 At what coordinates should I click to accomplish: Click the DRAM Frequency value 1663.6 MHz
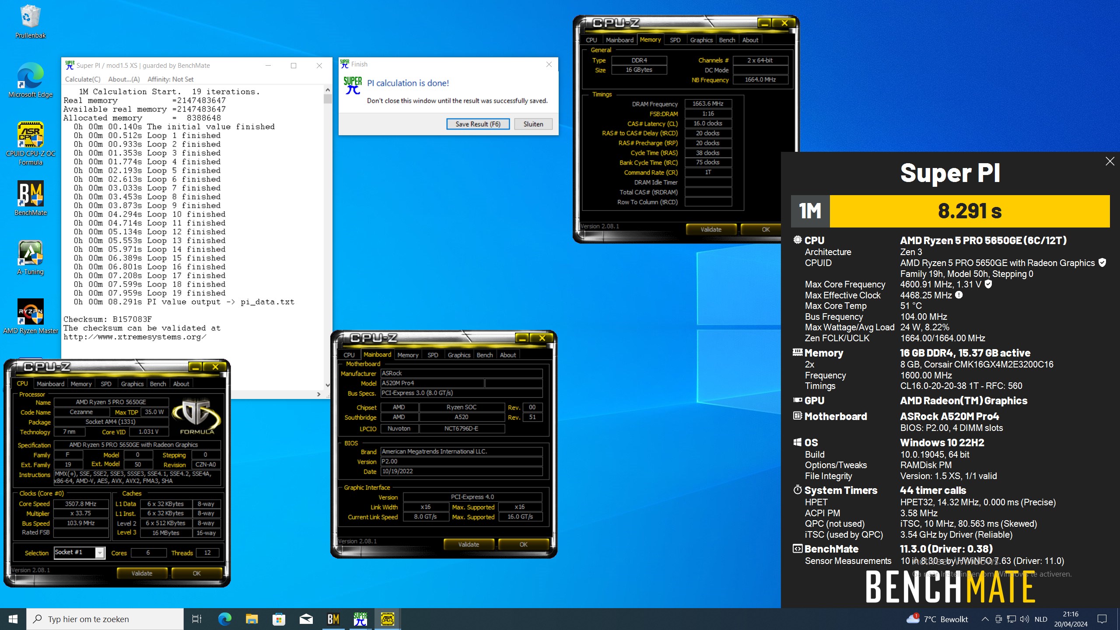[x=708, y=104]
